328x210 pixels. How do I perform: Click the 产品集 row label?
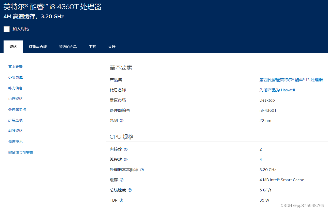116,80
